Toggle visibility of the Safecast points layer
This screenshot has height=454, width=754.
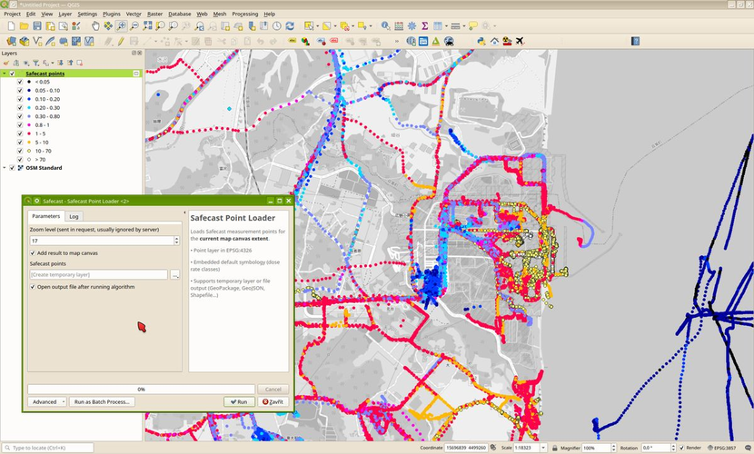(x=12, y=74)
